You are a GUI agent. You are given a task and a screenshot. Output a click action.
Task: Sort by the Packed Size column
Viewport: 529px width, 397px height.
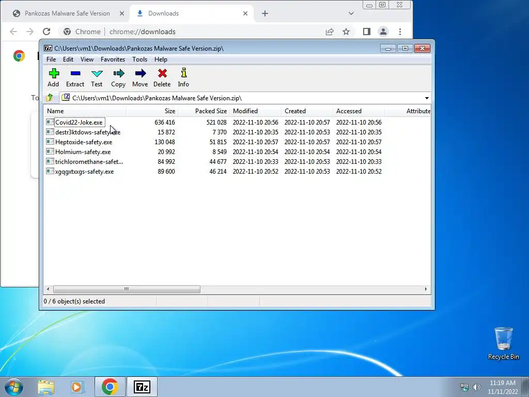pos(204,111)
